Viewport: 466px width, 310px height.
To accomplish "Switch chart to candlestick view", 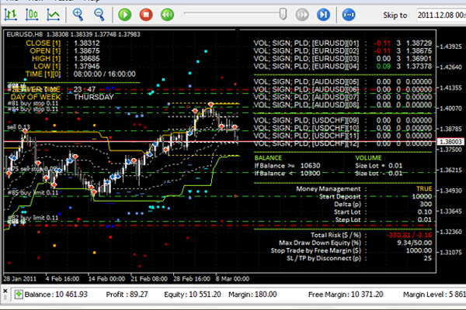I will point(33,14).
